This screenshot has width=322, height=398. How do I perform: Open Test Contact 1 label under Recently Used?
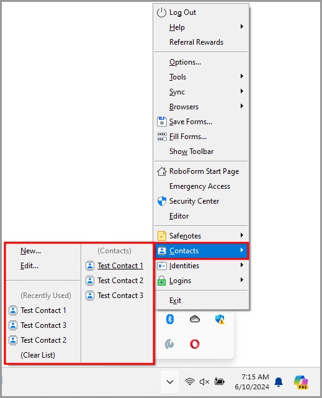(x=43, y=310)
